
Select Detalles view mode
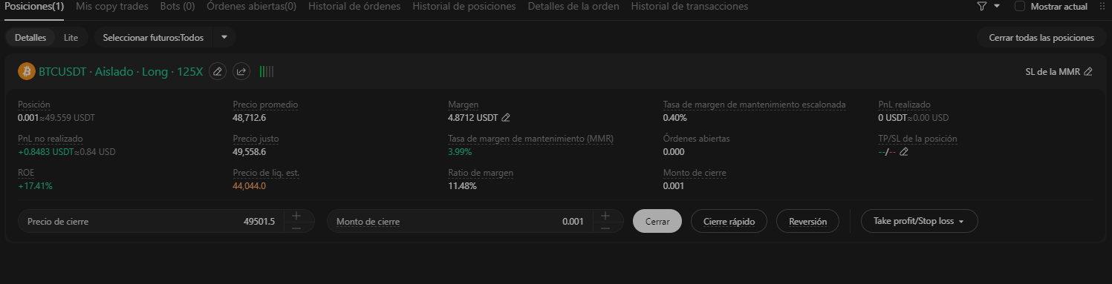[x=30, y=37]
